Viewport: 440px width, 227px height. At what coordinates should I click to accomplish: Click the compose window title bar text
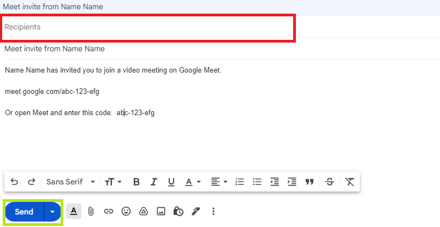(x=53, y=7)
